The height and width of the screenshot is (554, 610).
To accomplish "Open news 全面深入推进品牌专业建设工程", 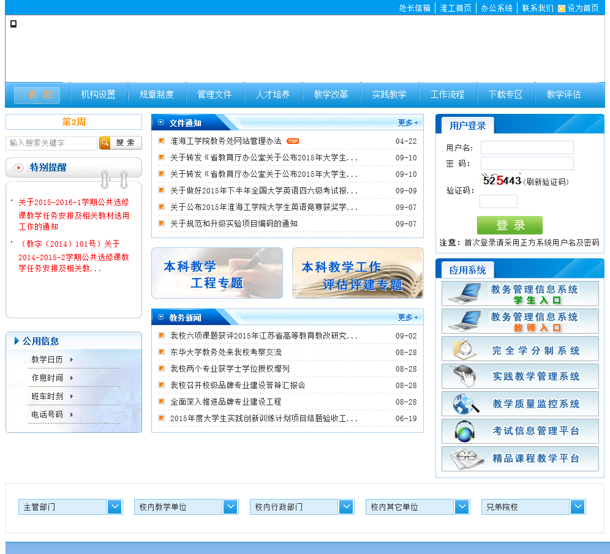I will click(x=225, y=402).
